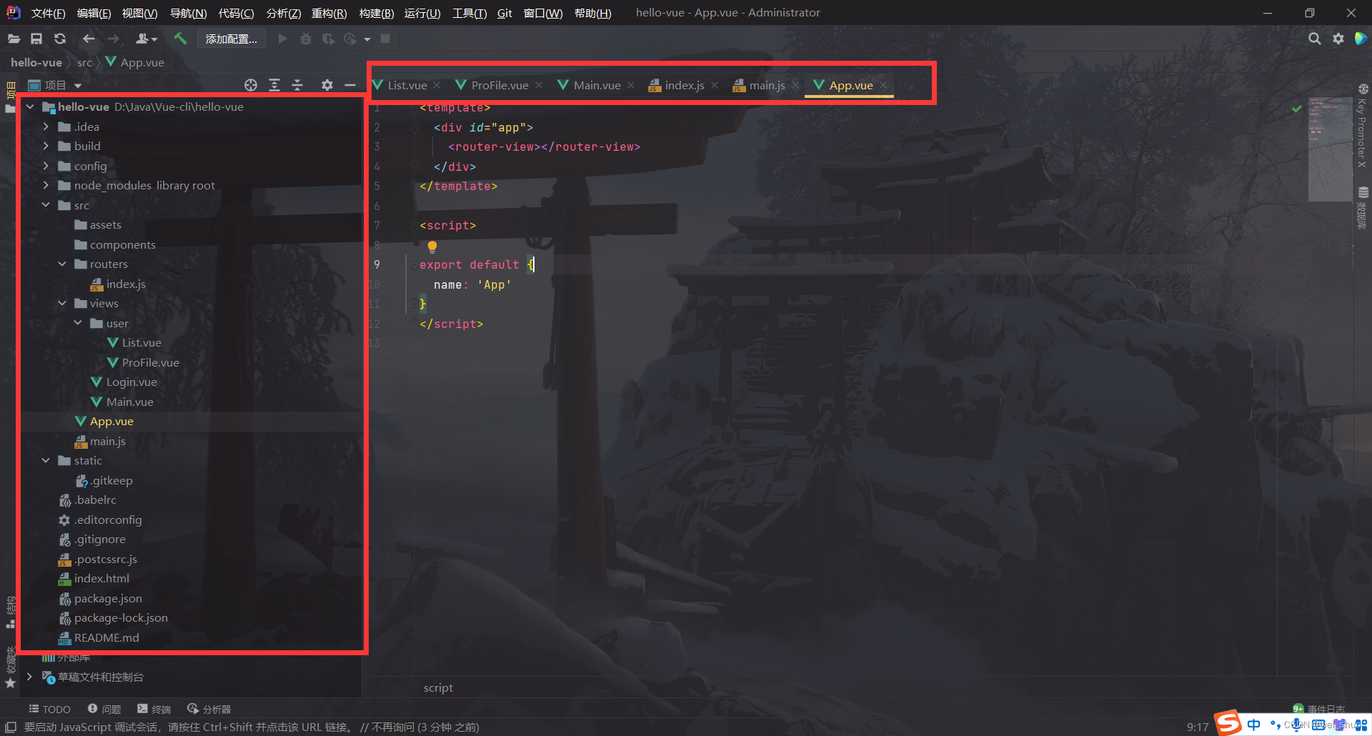Select Login.vue in project tree

[x=131, y=382]
